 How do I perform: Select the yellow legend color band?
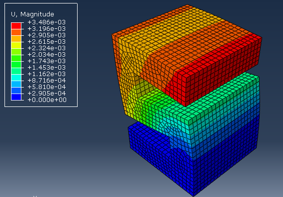point(16,45)
